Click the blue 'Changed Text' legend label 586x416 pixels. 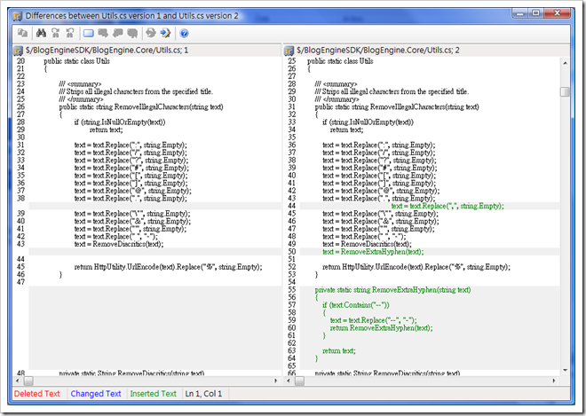pyautogui.click(x=96, y=394)
